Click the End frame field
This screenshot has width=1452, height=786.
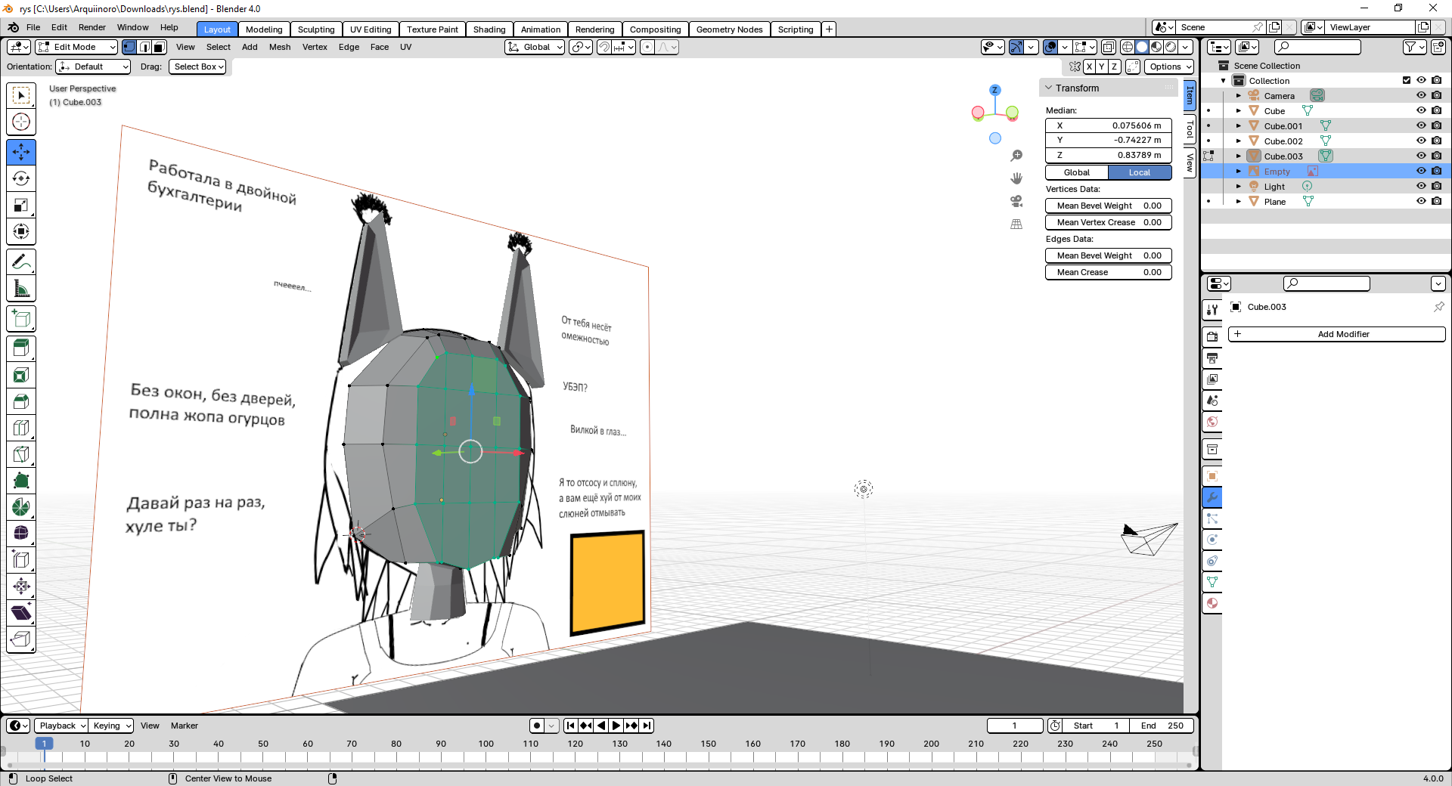1162,726
